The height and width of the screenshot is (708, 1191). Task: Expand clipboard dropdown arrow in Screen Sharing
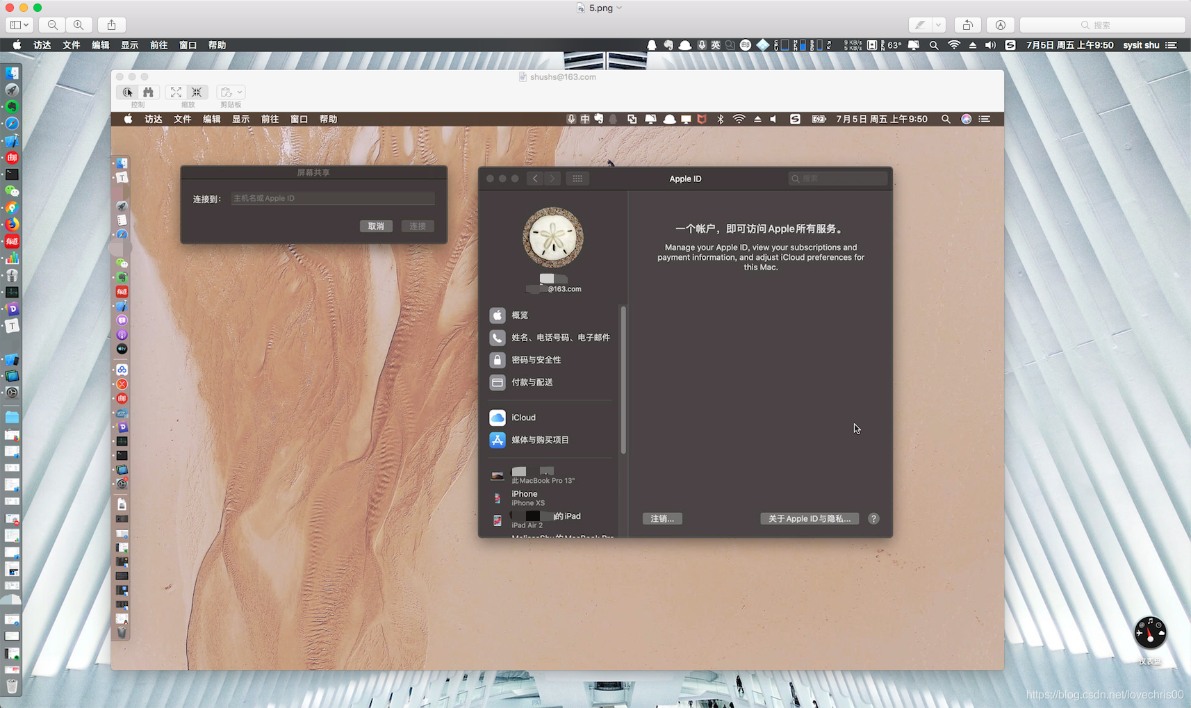[240, 92]
